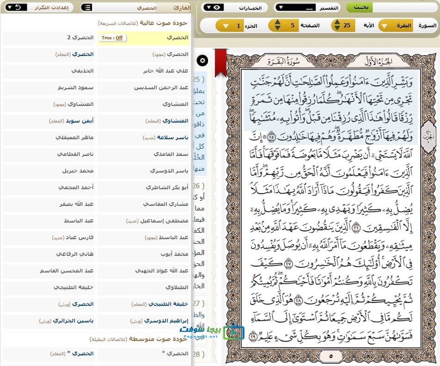Open the reciter list icon

tap(87, 7)
